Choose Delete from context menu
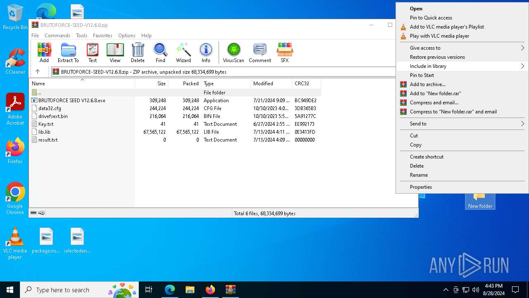The image size is (529, 298). coord(462,166)
